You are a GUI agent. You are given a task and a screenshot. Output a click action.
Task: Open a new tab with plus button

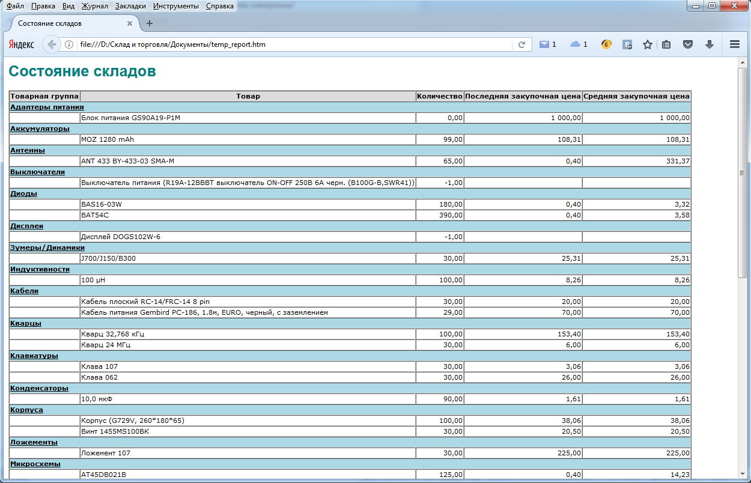pyautogui.click(x=150, y=23)
